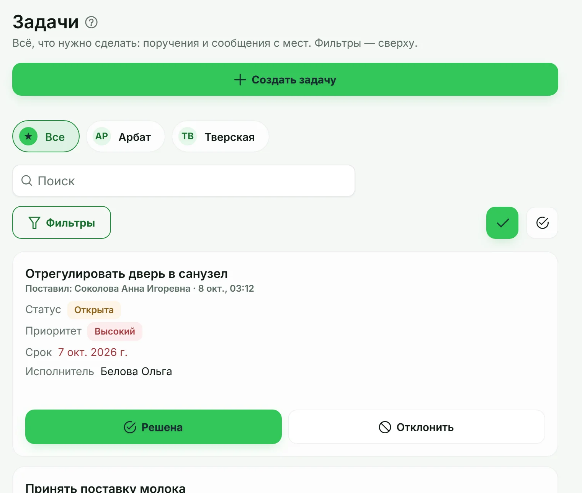
Task: Mark door task as Решена
Action: [154, 427]
